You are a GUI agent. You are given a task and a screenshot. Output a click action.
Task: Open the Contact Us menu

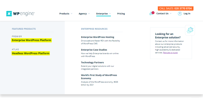coord(162,13)
